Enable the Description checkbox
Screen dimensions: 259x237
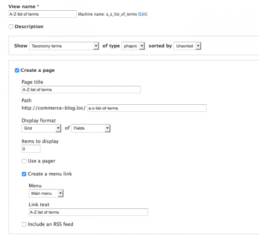tap(11, 26)
